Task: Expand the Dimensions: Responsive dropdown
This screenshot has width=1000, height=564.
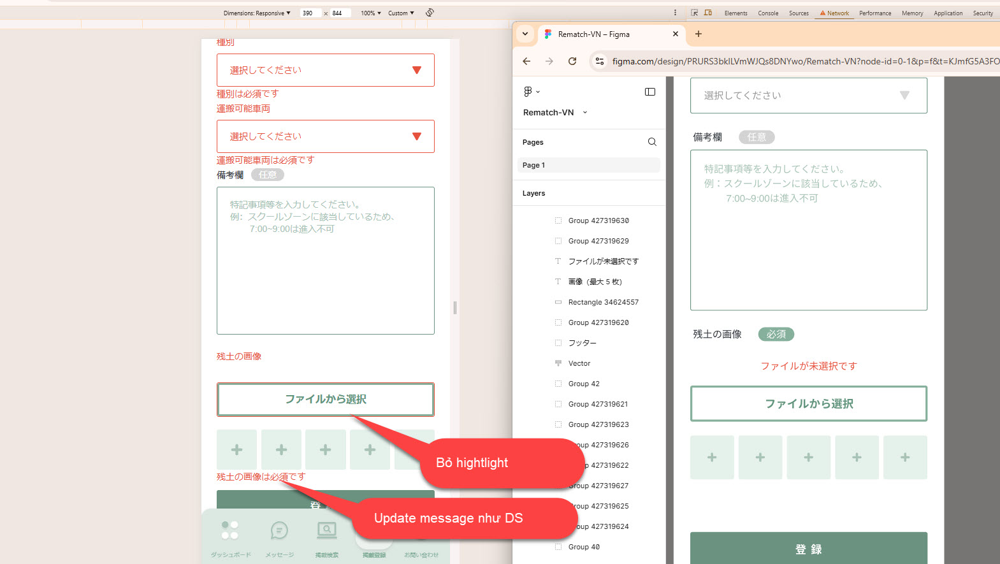Action: (257, 13)
